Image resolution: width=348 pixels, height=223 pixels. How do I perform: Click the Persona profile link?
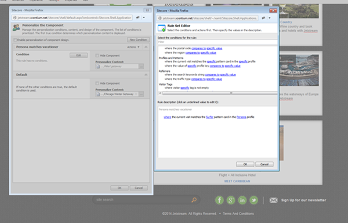tap(241, 117)
